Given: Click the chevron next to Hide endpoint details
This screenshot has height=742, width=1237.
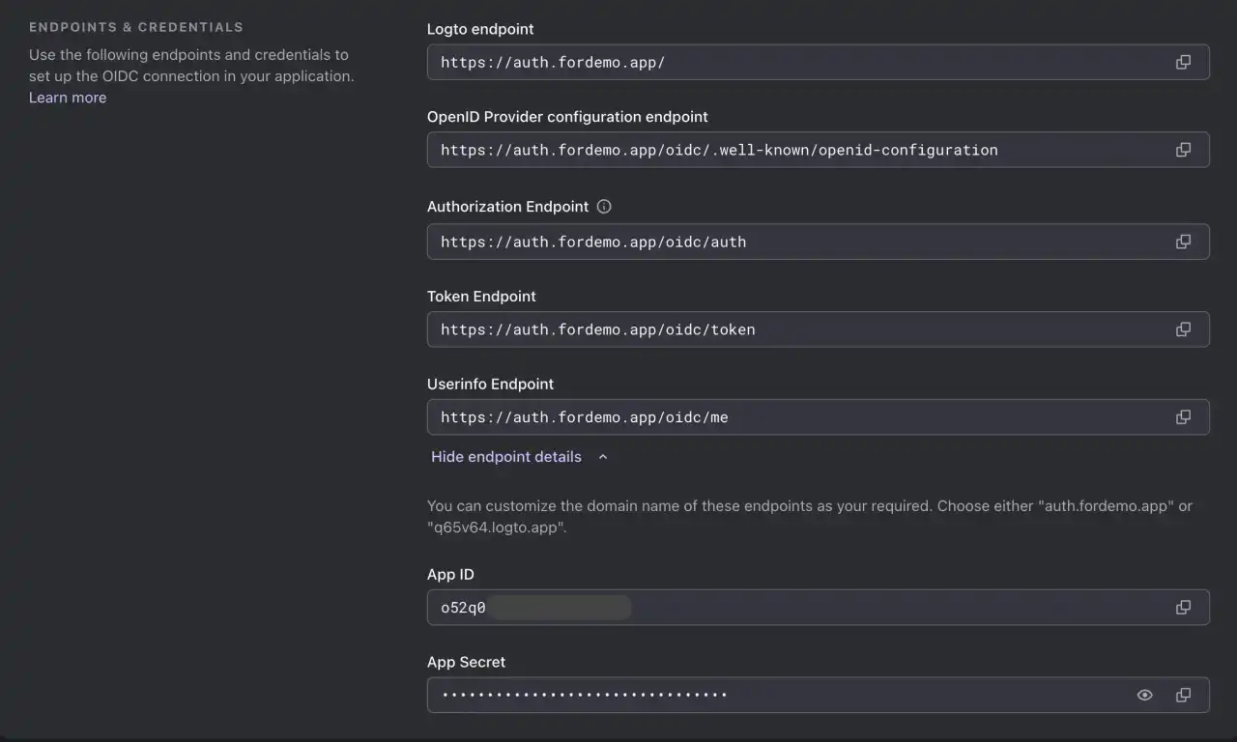Looking at the screenshot, I should coord(602,456).
